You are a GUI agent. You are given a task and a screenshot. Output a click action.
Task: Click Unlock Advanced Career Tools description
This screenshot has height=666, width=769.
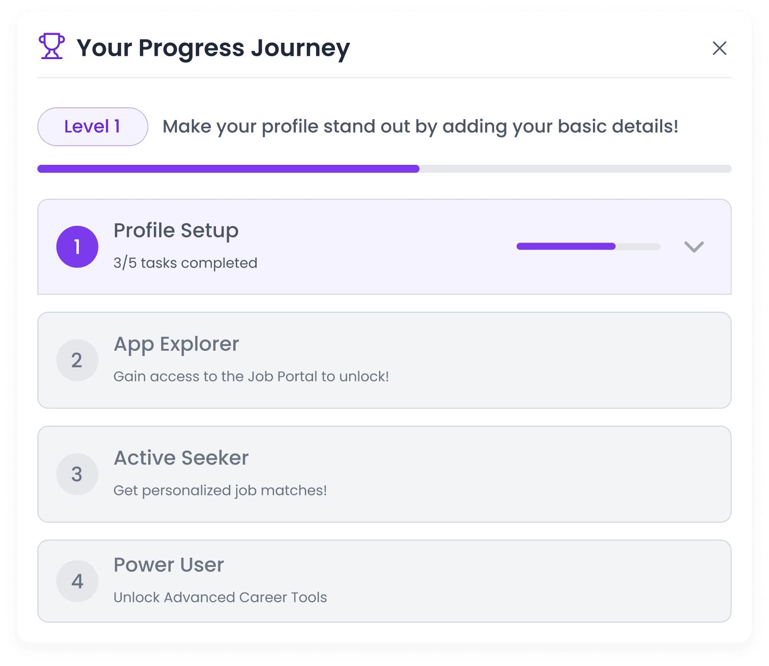pos(220,597)
